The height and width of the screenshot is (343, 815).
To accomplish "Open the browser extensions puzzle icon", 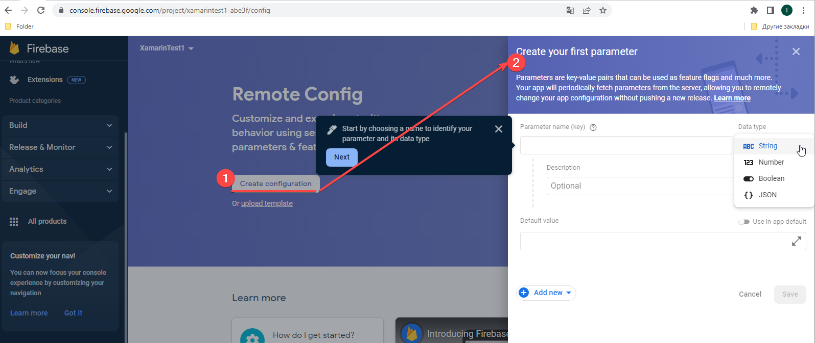I will coord(754,10).
